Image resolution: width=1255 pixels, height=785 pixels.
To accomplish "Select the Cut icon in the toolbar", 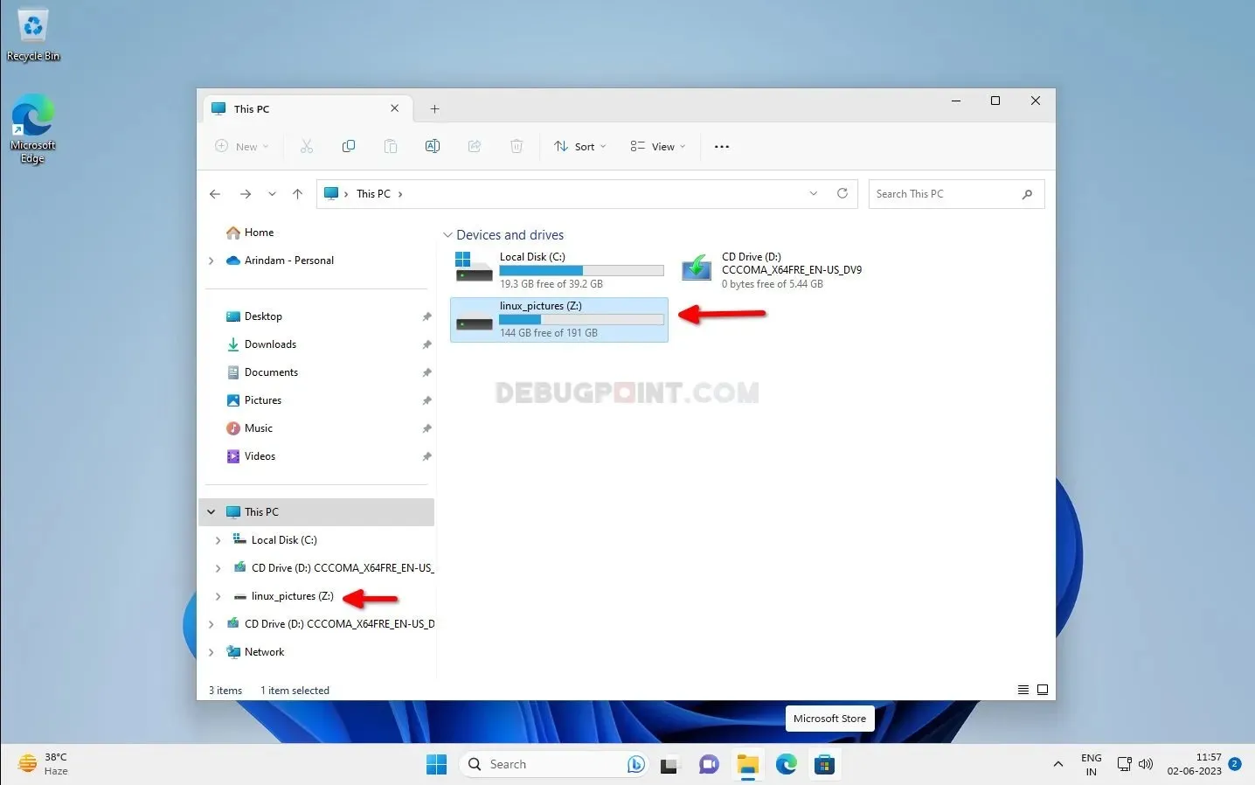I will click(307, 146).
